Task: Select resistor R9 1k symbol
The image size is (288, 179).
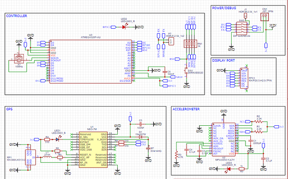Action: (x=242, y=168)
